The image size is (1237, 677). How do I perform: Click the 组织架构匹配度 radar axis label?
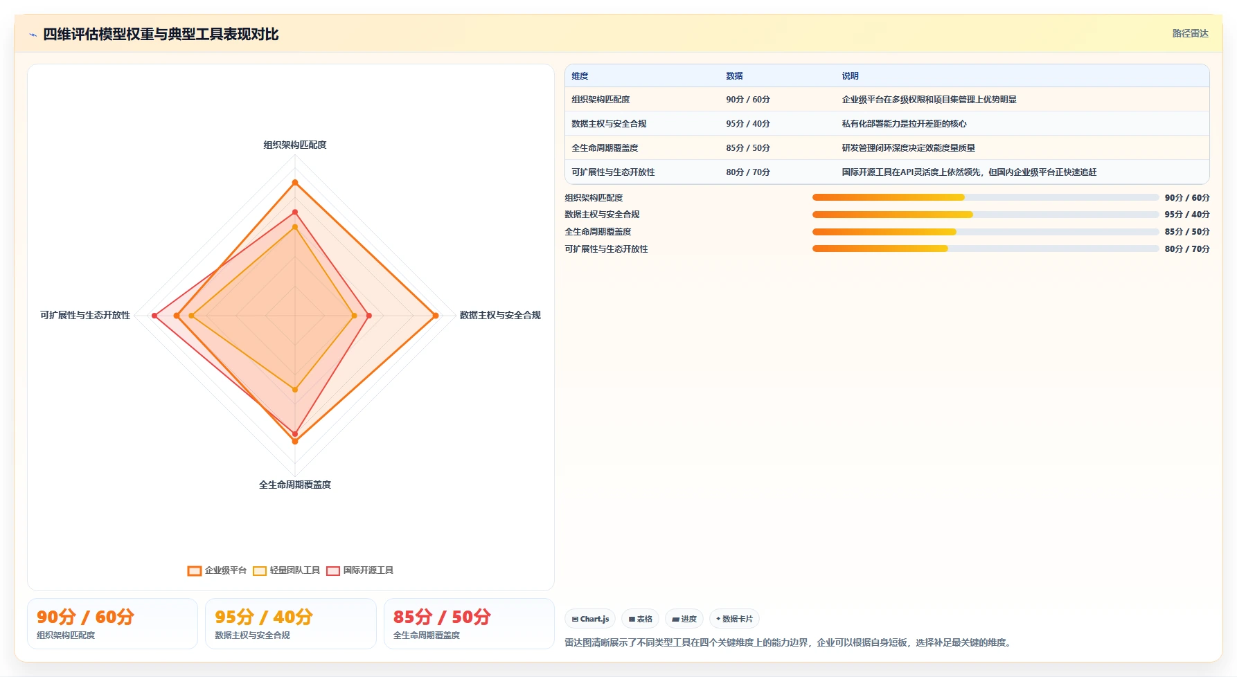tap(295, 145)
